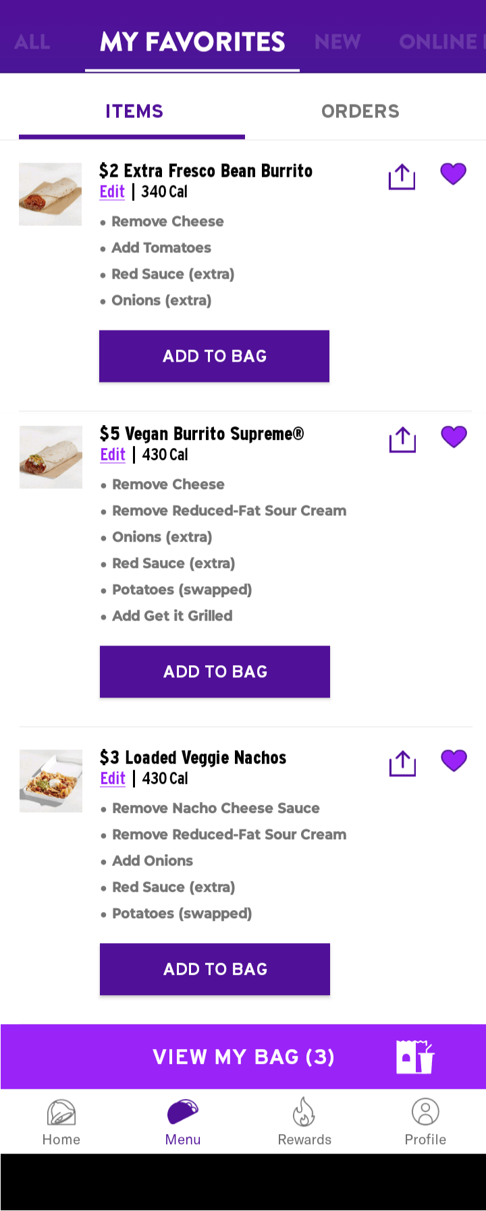Select the Items tab
The height and width of the screenshot is (1211, 486).
pos(134,111)
